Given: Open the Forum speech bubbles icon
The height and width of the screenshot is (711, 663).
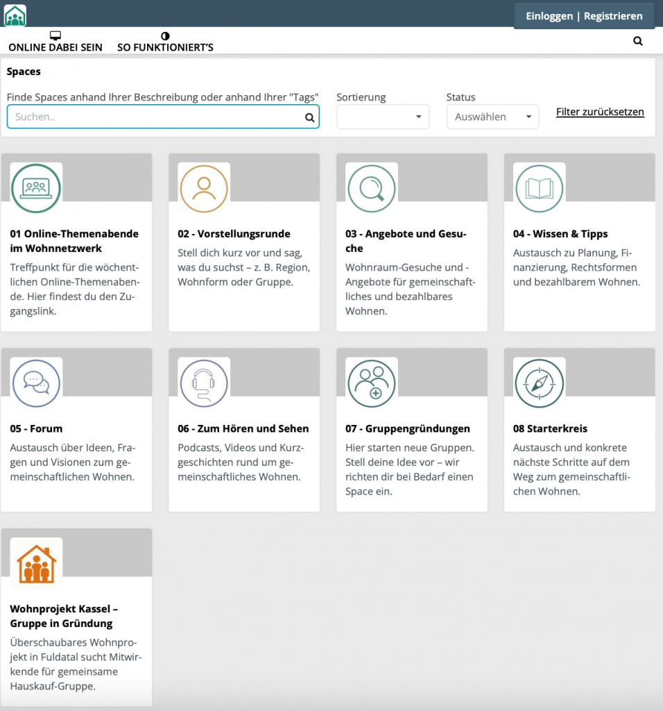Looking at the screenshot, I should click(x=36, y=383).
